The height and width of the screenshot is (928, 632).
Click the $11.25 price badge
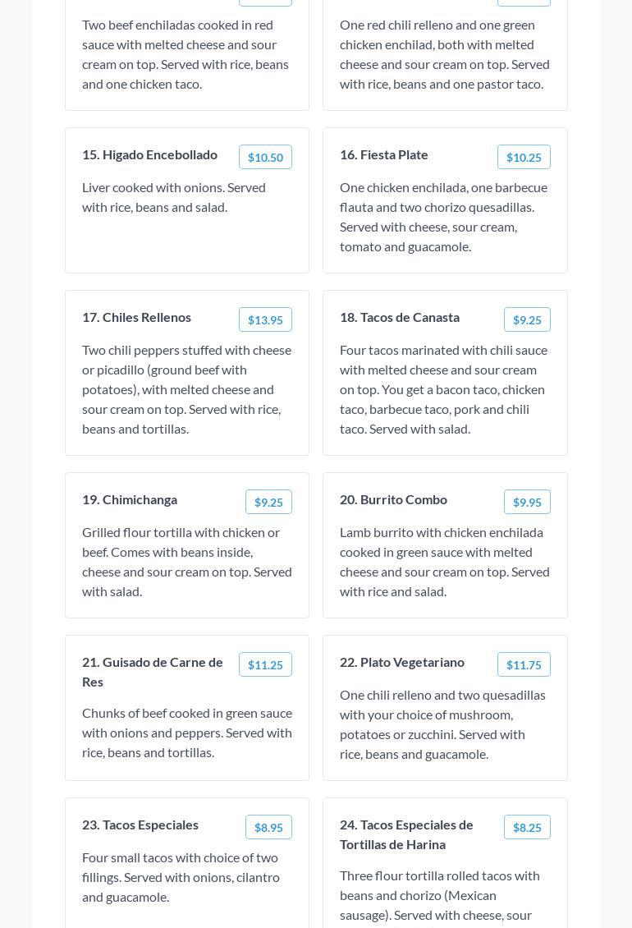tap(265, 664)
